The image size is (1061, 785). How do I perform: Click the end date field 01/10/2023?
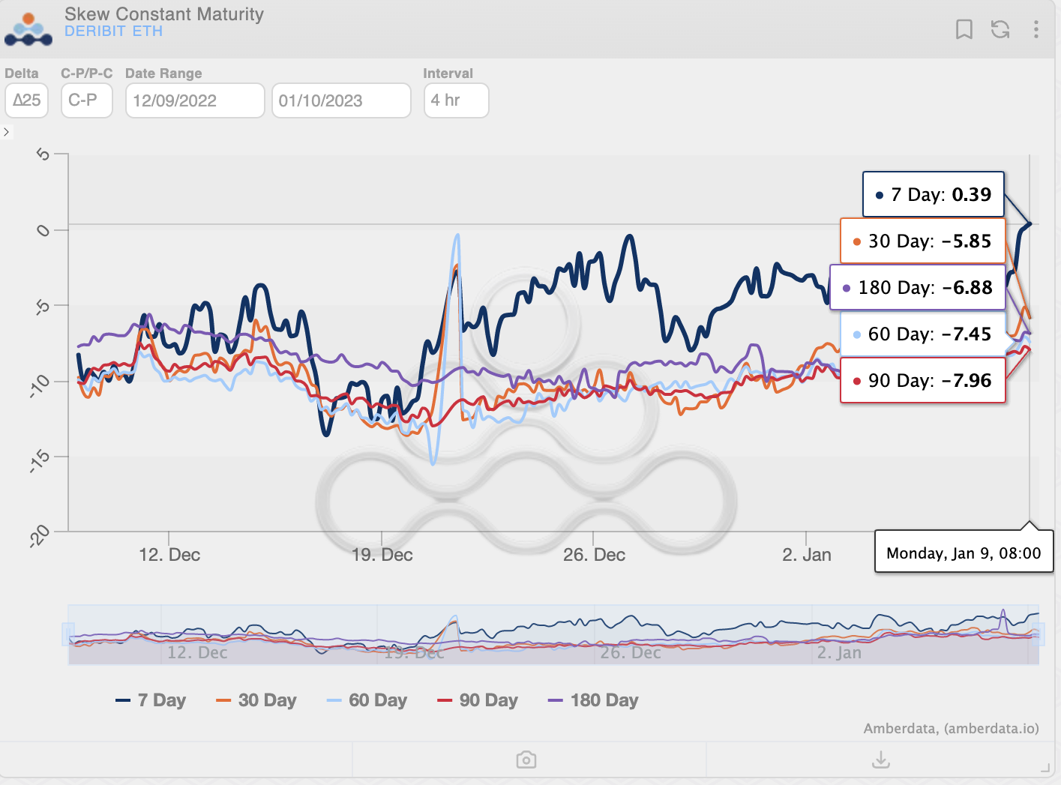pyautogui.click(x=341, y=100)
